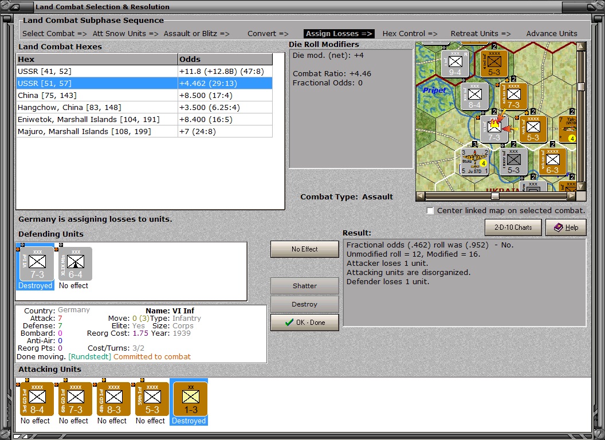The width and height of the screenshot is (605, 440).
Task: Click the Hex Control subphase step
Action: pos(410,34)
